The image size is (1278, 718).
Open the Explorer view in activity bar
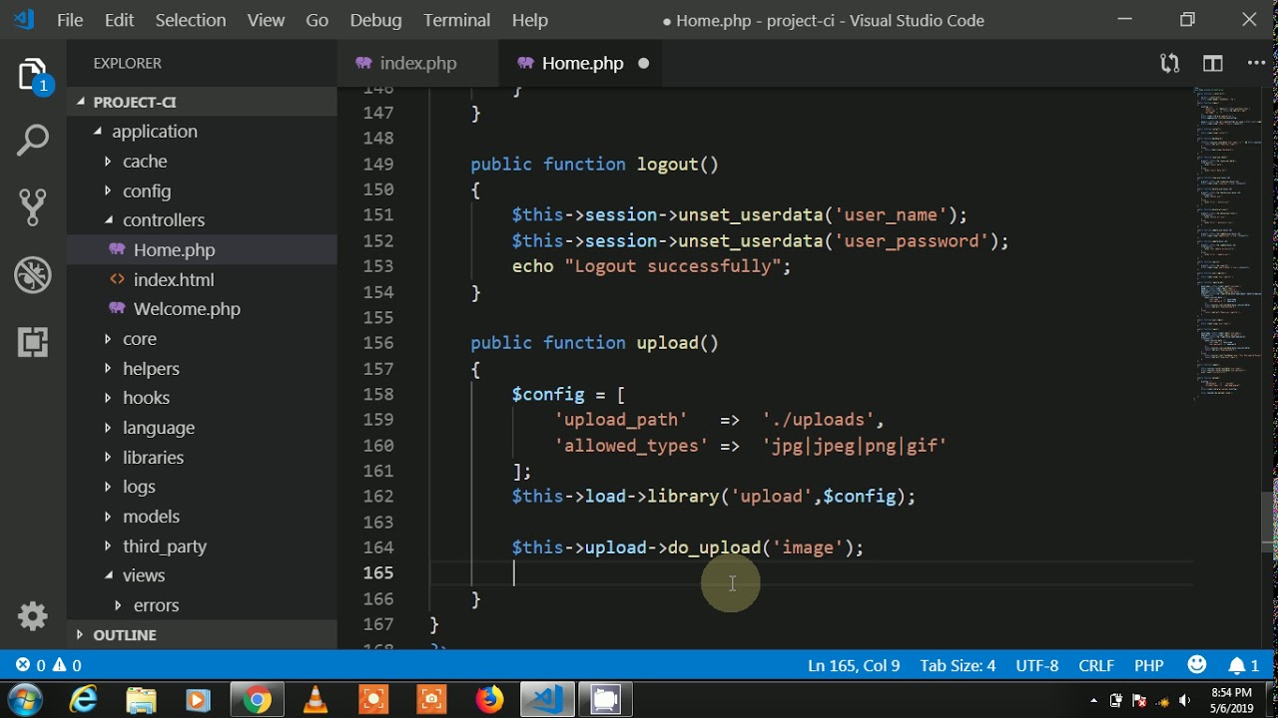click(33, 76)
